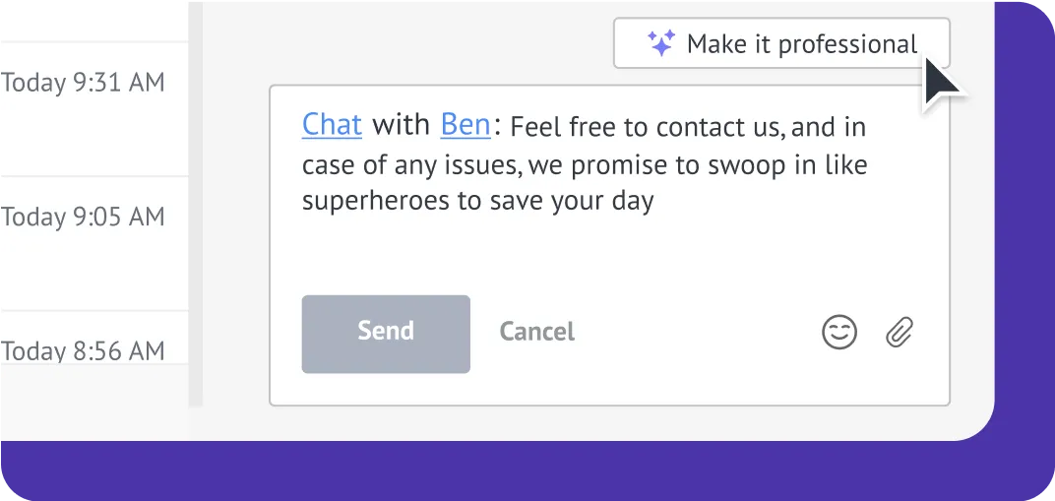Open the emoji smiley picker
The height and width of the screenshot is (501, 1055).
pos(839,333)
